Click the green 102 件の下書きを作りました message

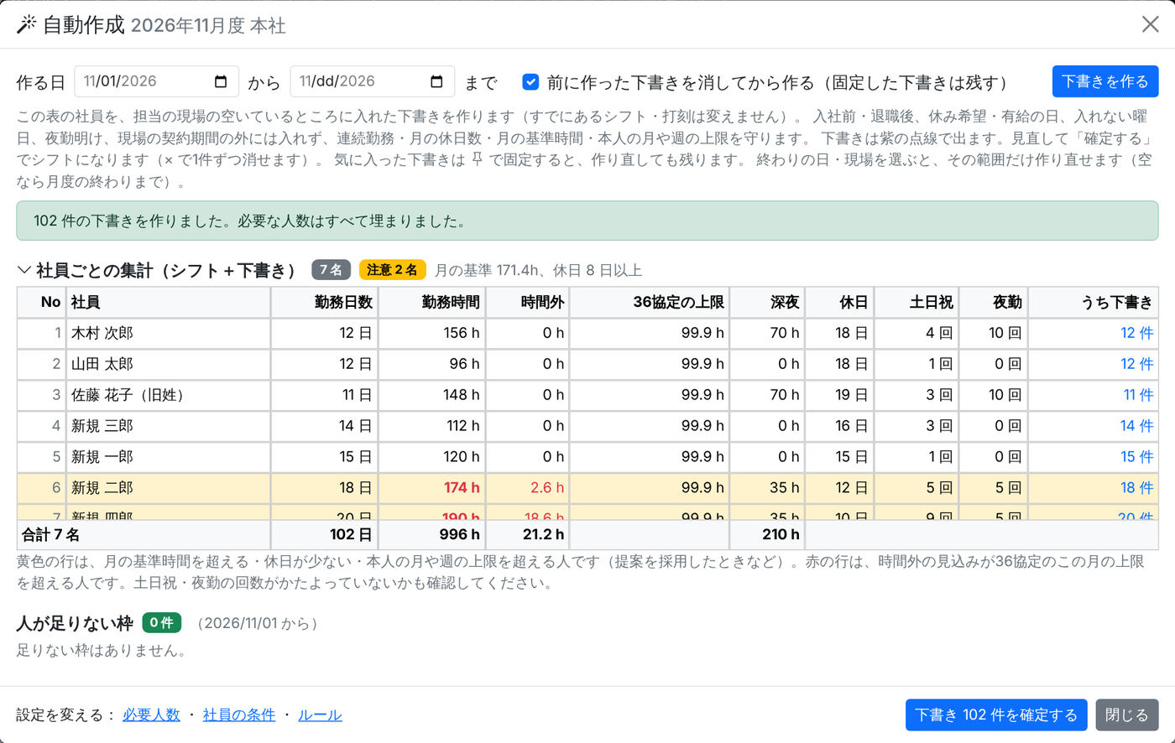click(587, 221)
